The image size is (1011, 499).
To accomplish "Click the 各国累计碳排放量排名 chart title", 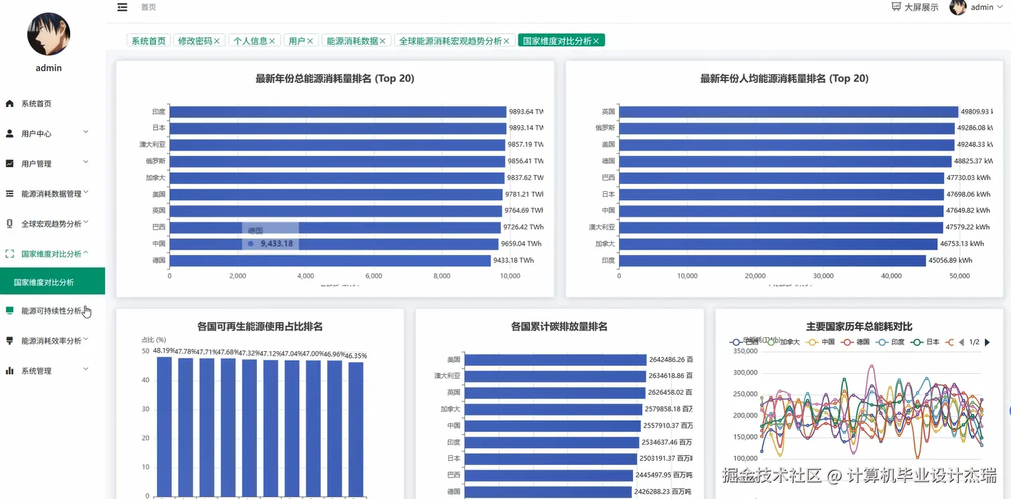I will point(559,326).
